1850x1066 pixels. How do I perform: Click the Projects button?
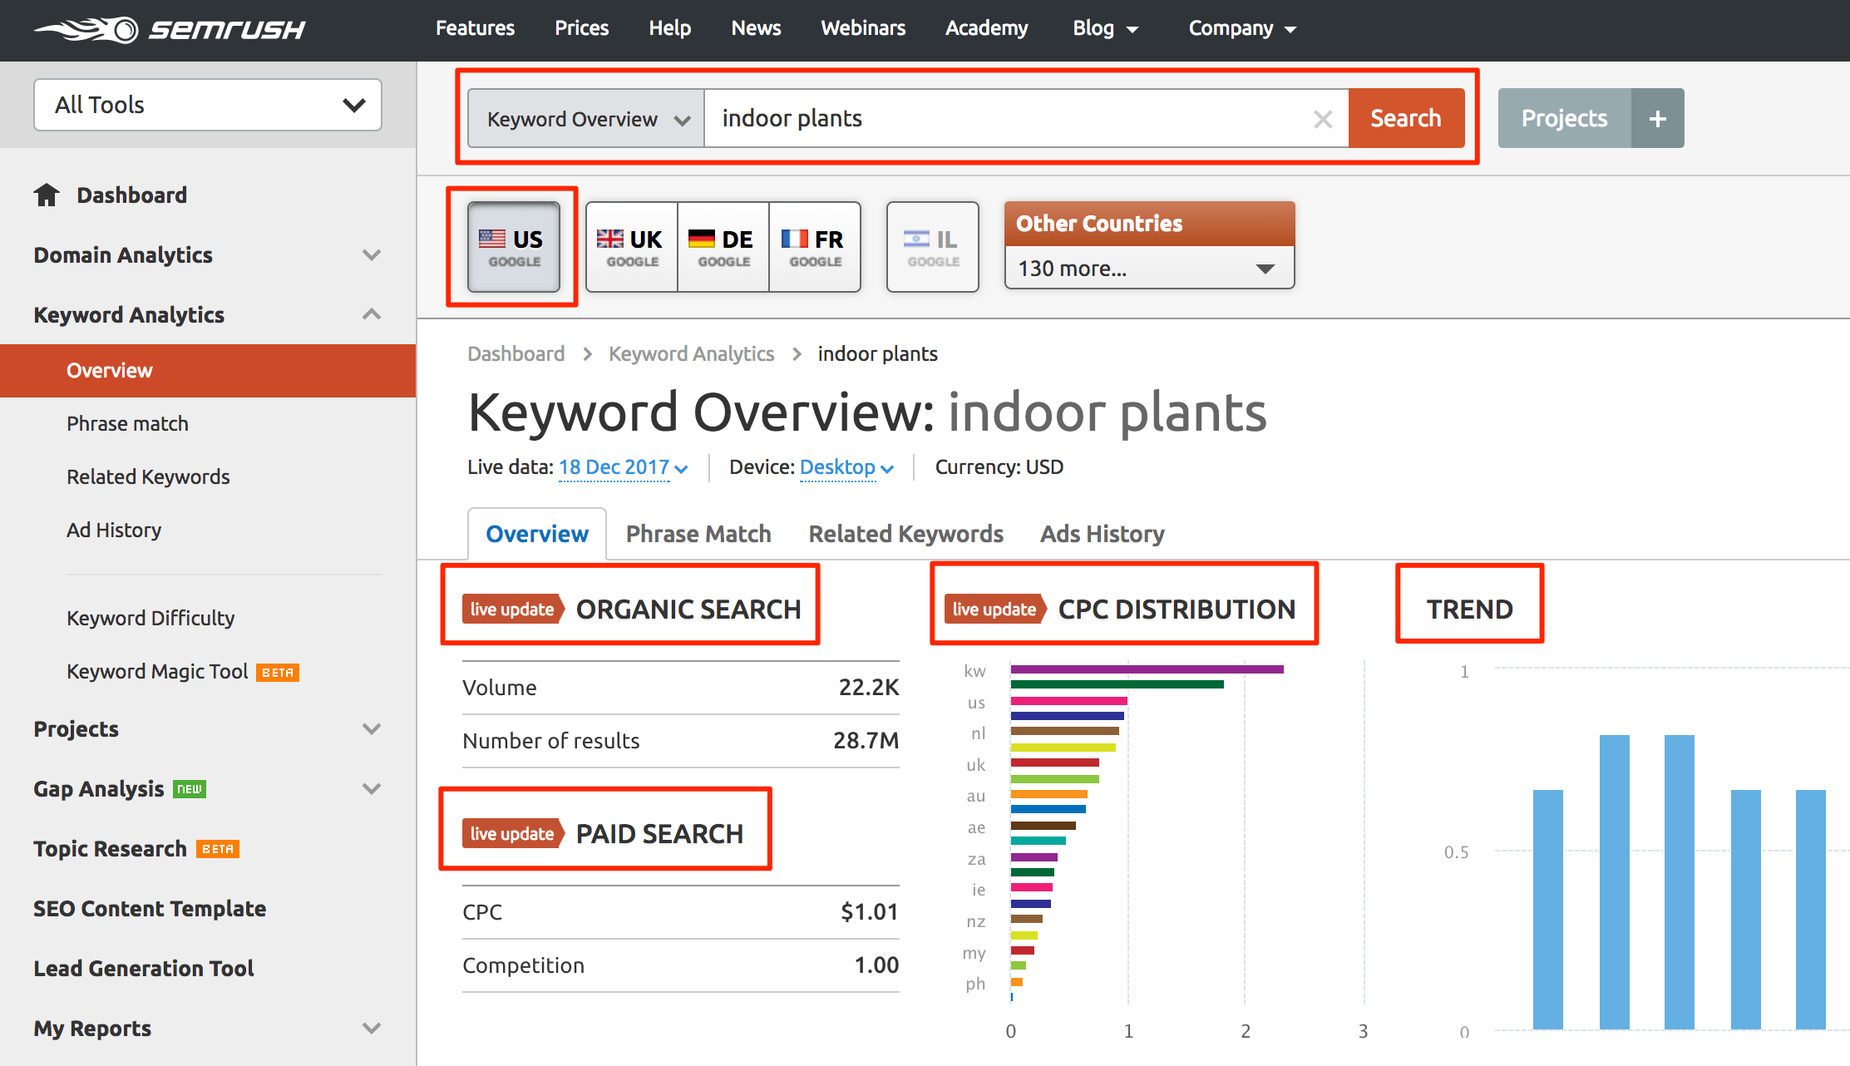point(1564,119)
